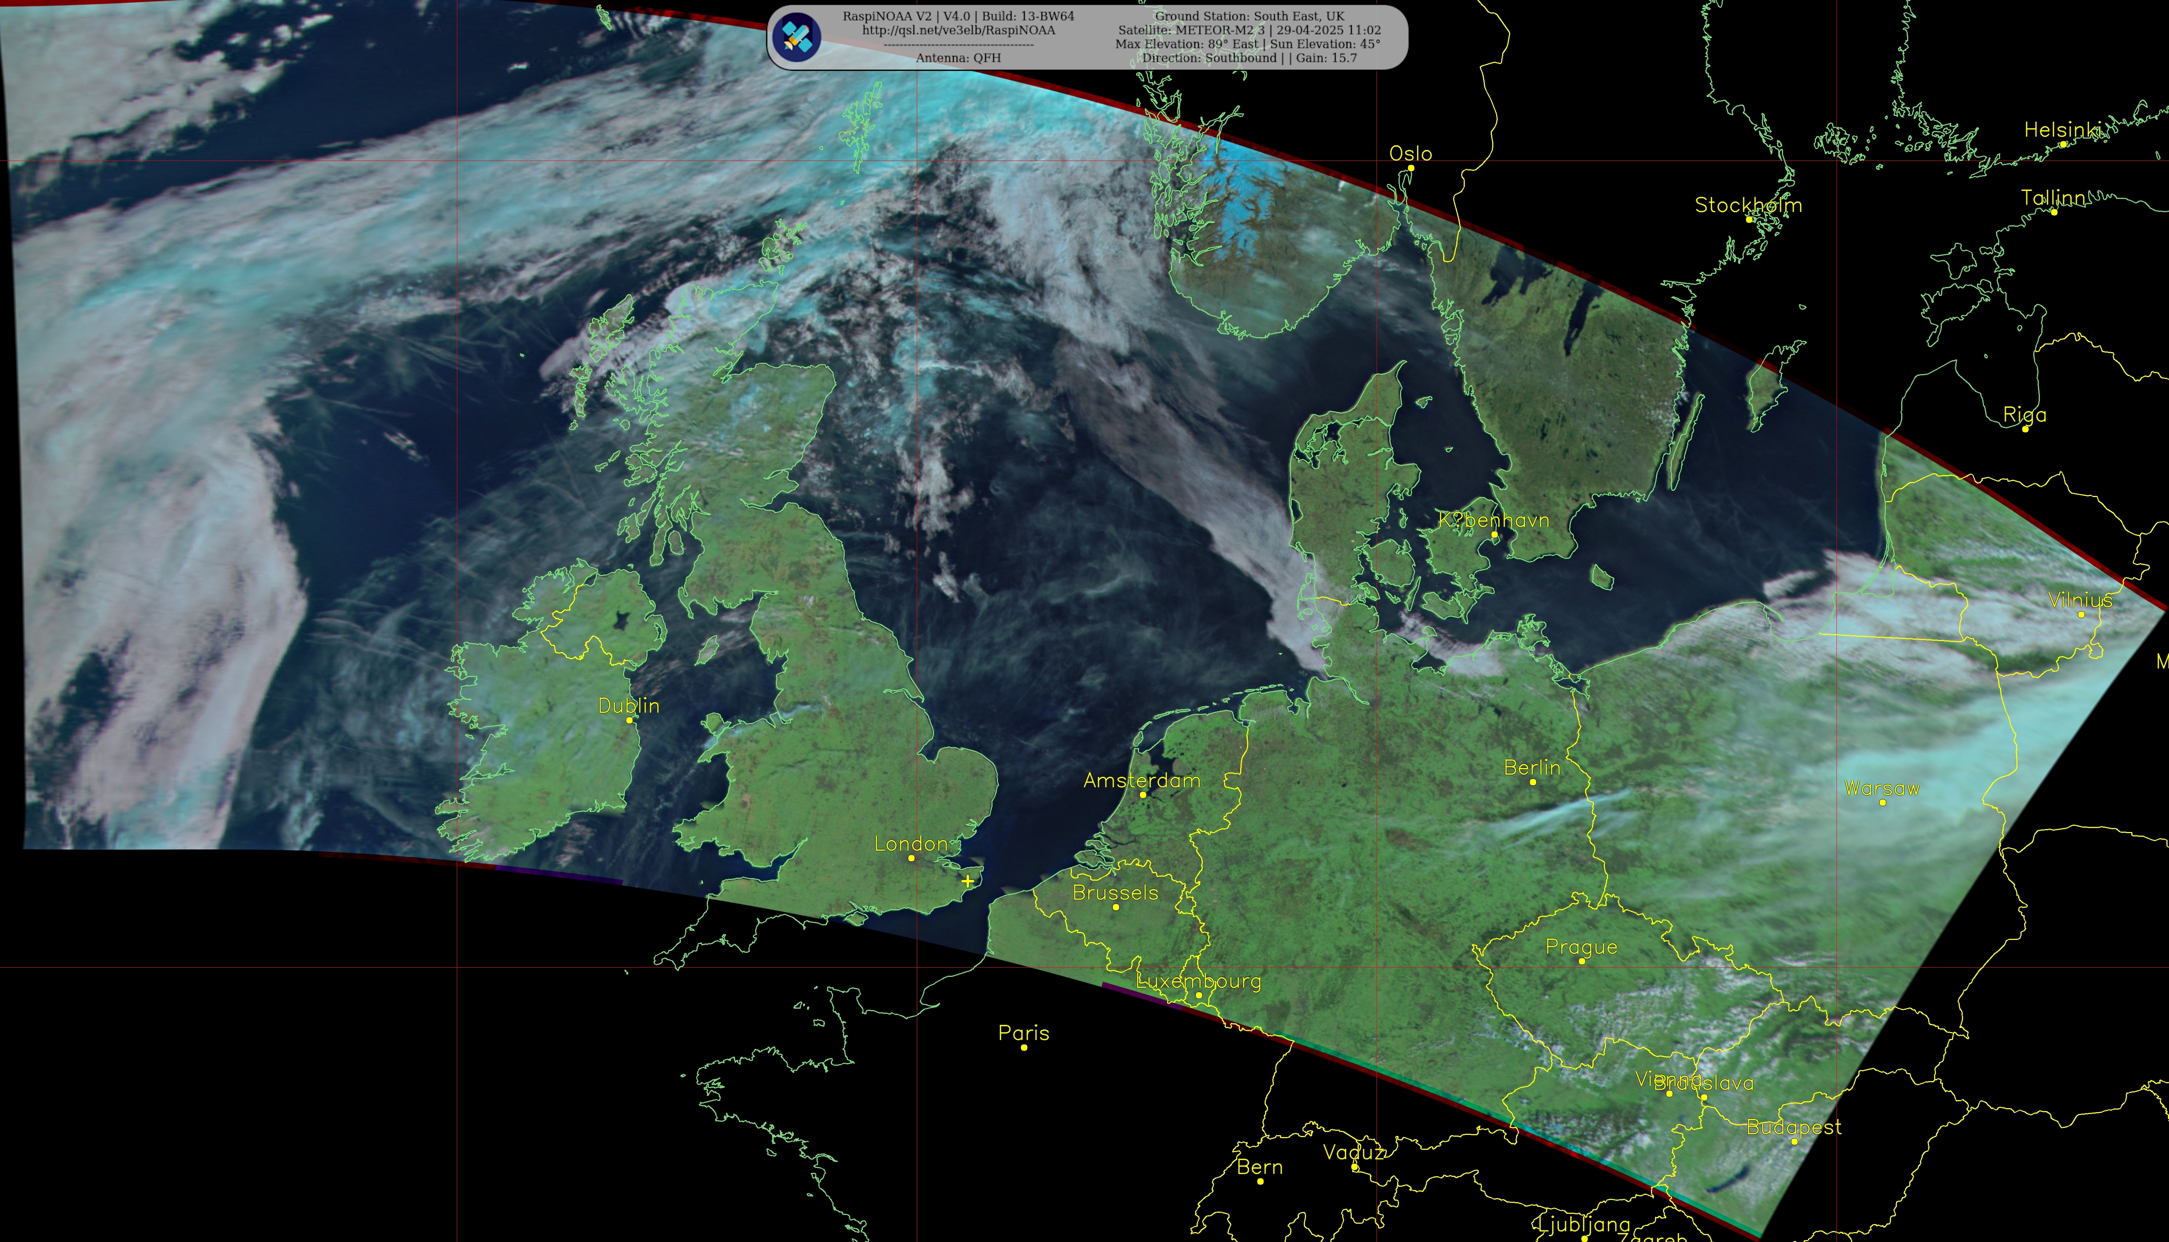The width and height of the screenshot is (2169, 1242).
Task: Select the 'Antenna: QFH' text
Action: coord(958,58)
